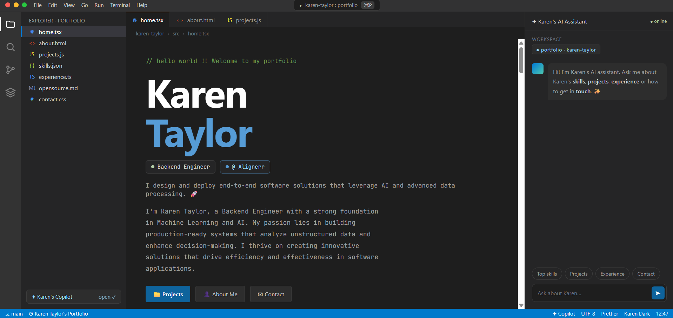Send the chat message with arrow button
This screenshot has width=673, height=318.
(658, 293)
